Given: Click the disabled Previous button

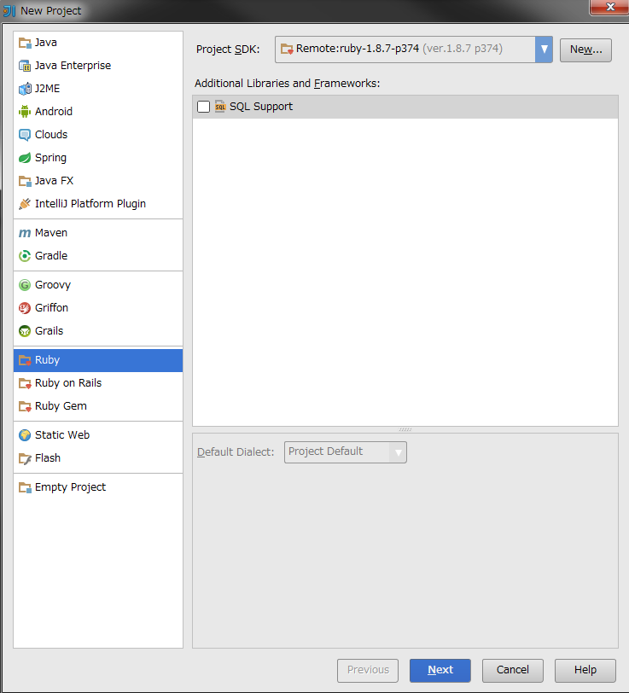Looking at the screenshot, I should click(368, 670).
